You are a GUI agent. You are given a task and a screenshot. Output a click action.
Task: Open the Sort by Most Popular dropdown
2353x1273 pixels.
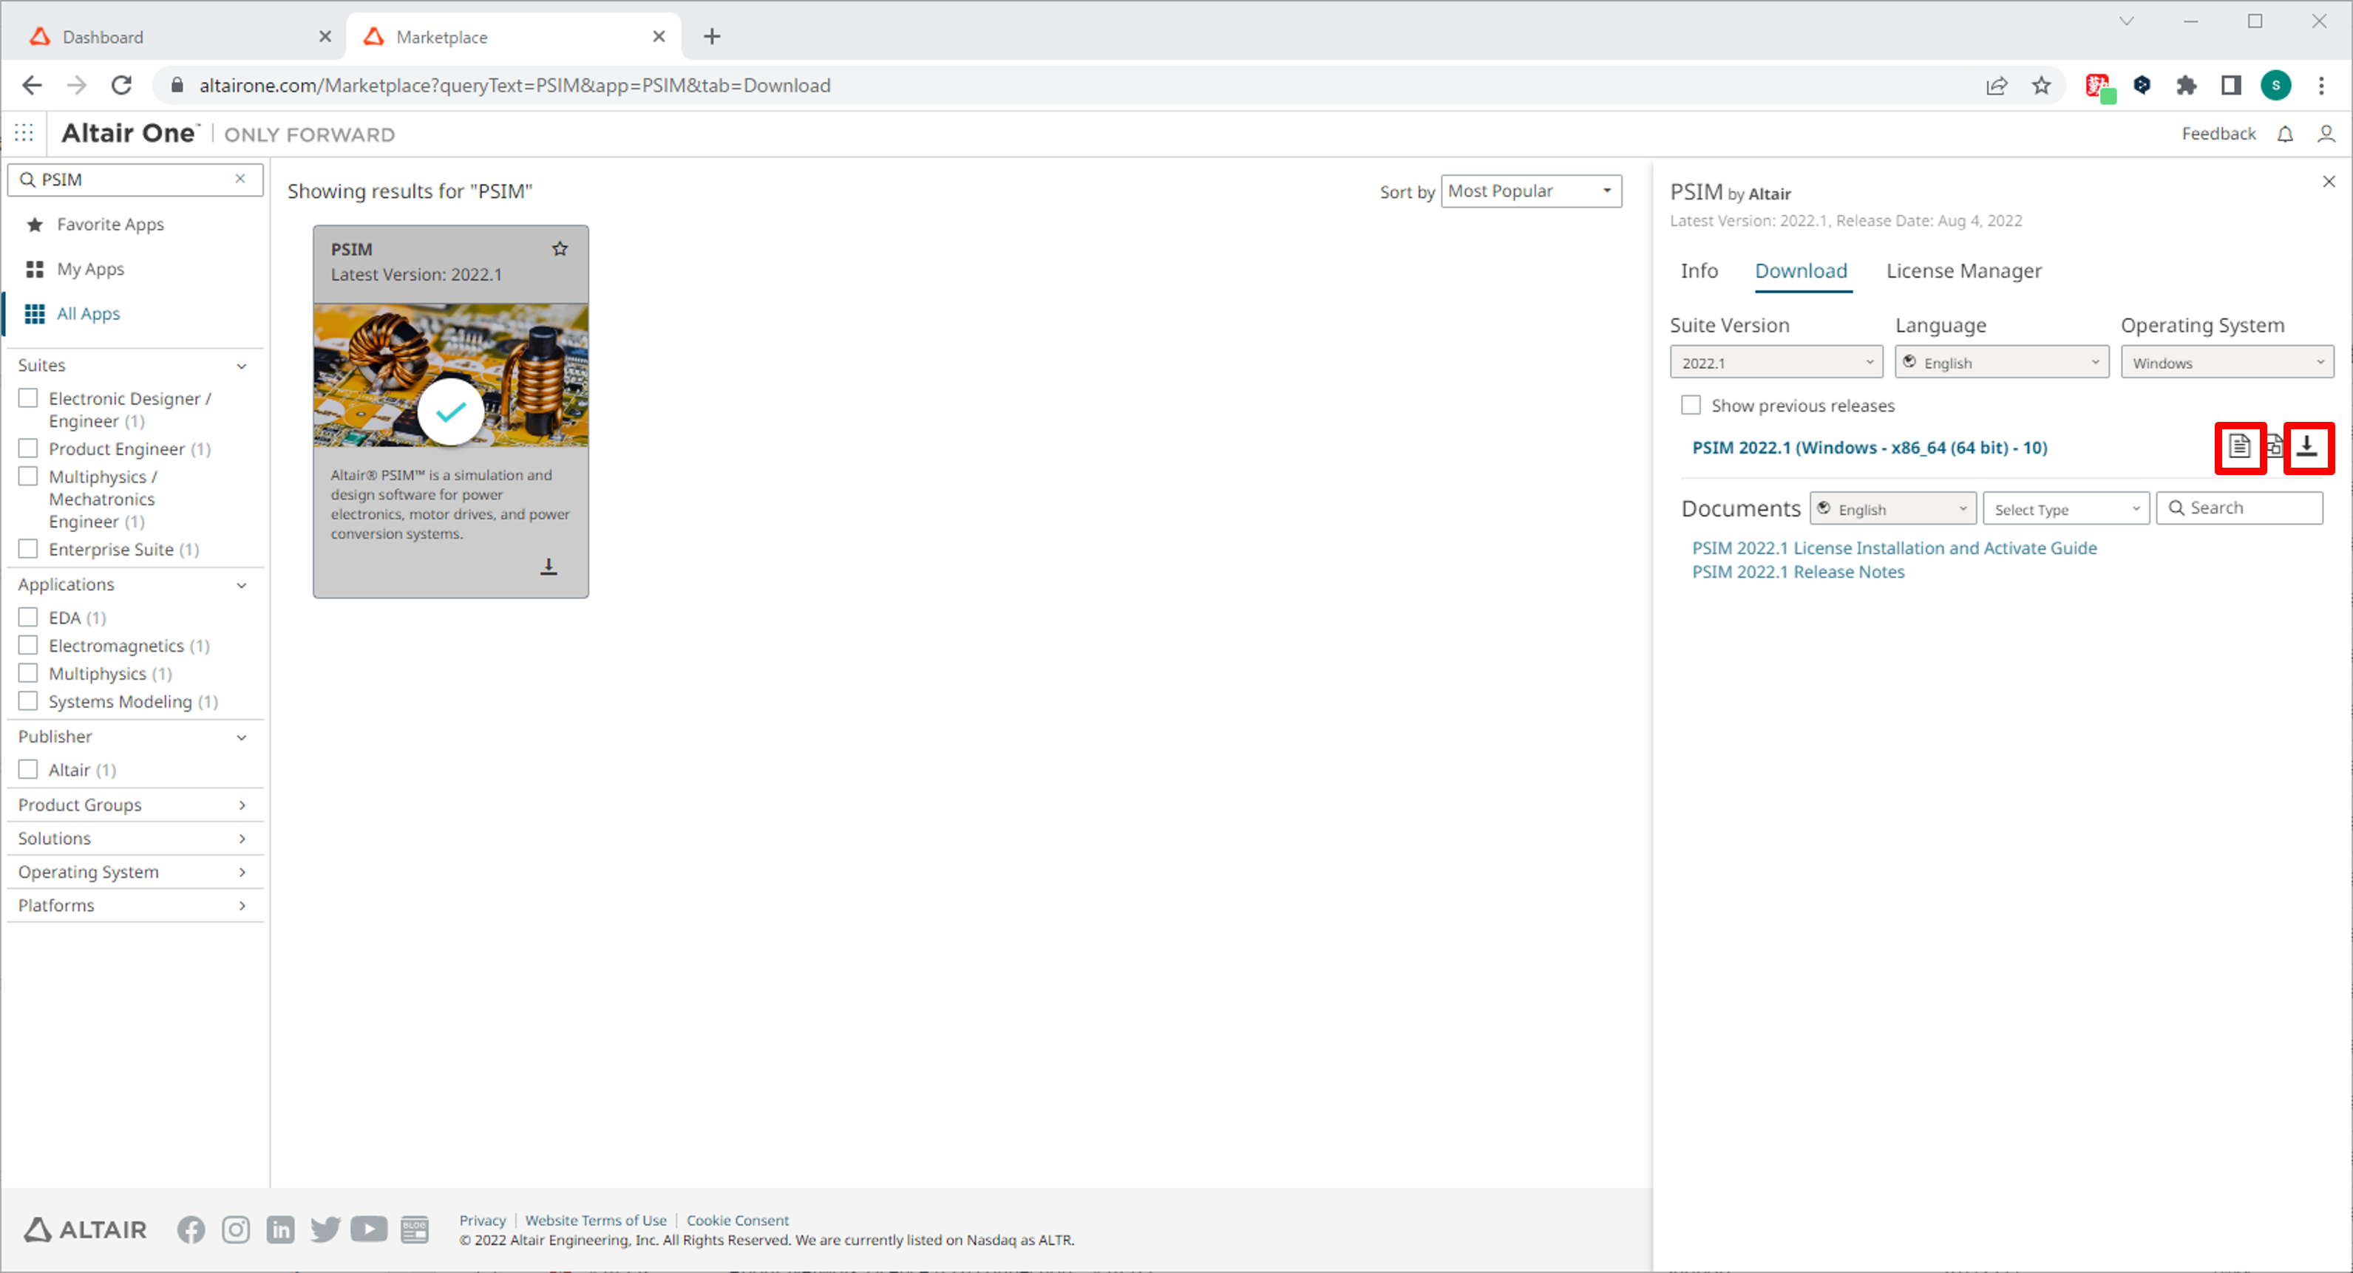(1530, 191)
